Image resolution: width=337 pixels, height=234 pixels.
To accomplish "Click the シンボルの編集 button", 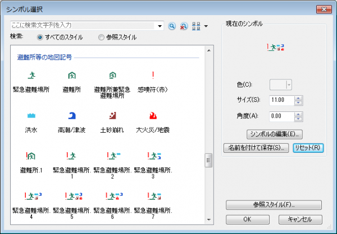I will (275, 134).
